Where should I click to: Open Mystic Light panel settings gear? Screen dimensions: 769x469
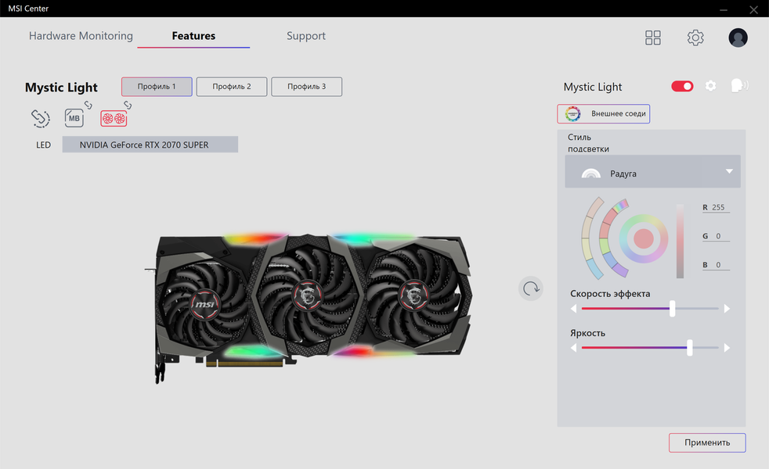pyautogui.click(x=710, y=86)
